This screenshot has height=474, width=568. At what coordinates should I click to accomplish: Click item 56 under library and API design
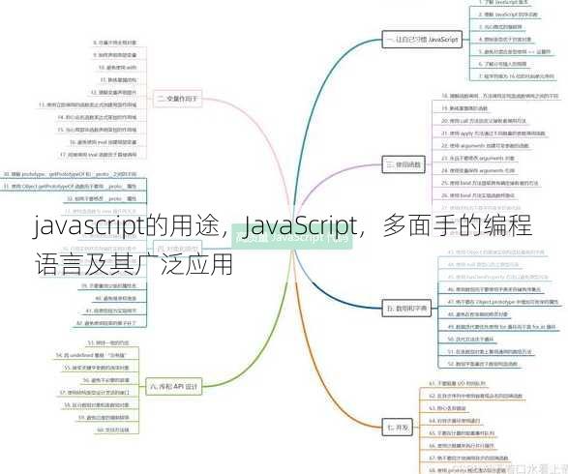[105, 380]
